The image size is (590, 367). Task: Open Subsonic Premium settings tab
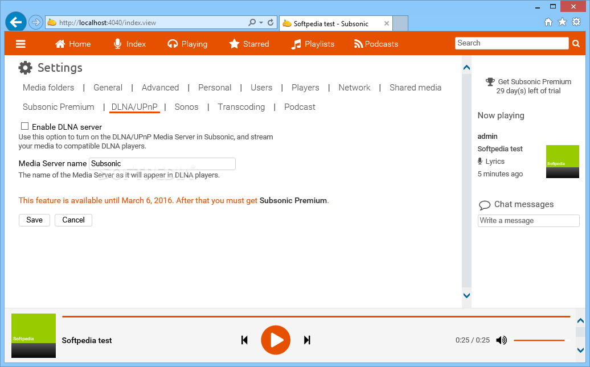click(58, 107)
